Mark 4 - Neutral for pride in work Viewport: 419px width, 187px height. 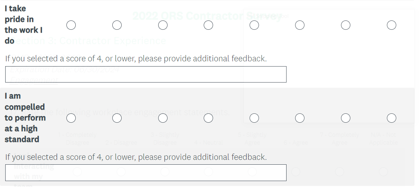(x=208, y=25)
